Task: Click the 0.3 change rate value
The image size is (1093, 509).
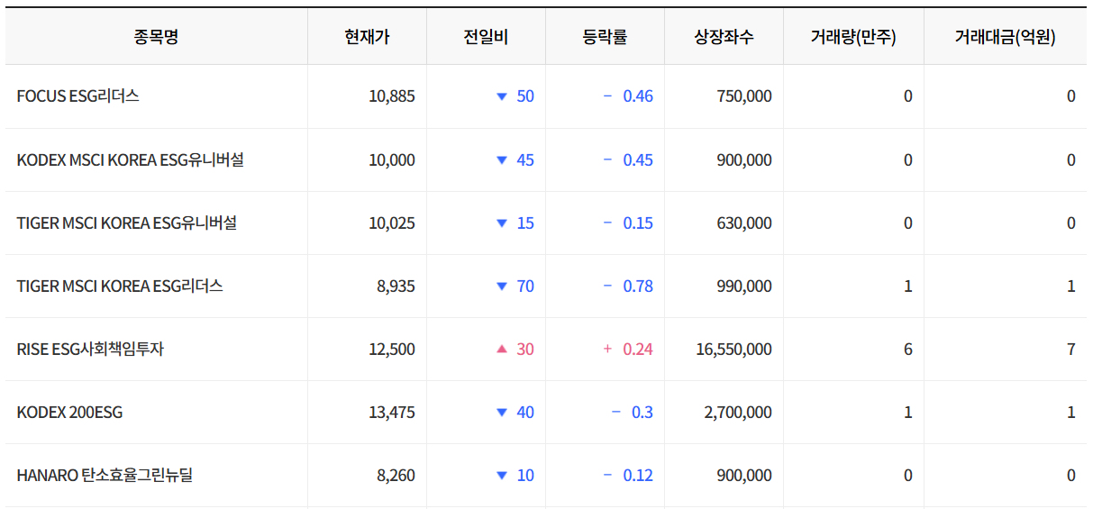Action: point(642,412)
